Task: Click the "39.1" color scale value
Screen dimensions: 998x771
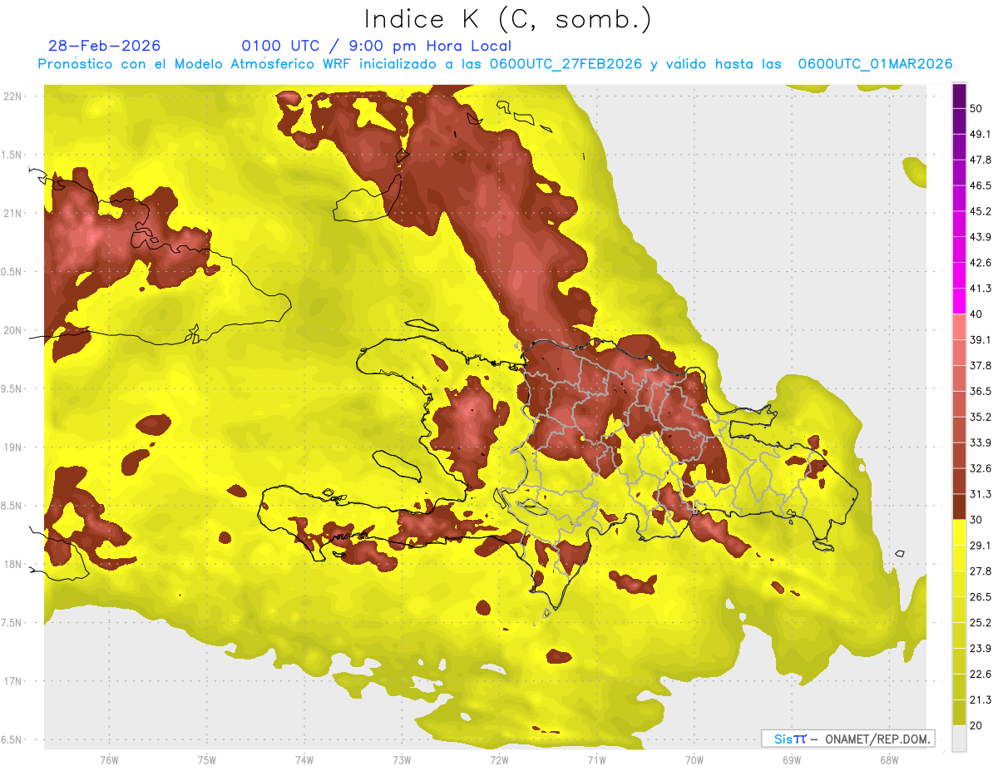Action: (980, 339)
